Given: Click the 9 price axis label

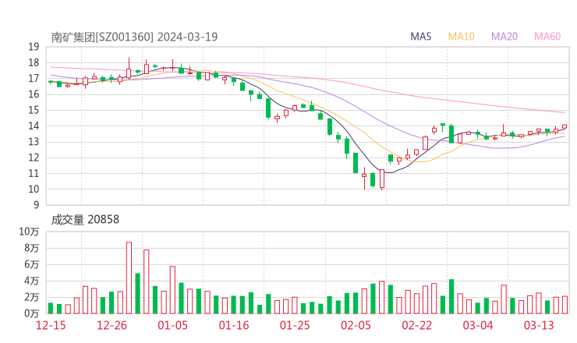Looking at the screenshot, I should pyautogui.click(x=36, y=205).
